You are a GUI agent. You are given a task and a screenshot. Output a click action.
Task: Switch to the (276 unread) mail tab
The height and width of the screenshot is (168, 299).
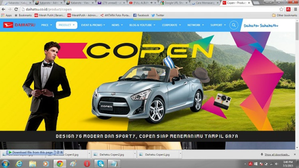(x=111, y=3)
